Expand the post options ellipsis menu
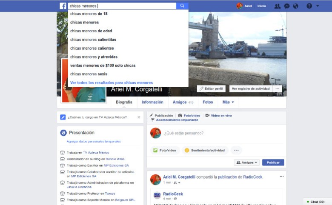Screen dimensions: 332x205 281,177
